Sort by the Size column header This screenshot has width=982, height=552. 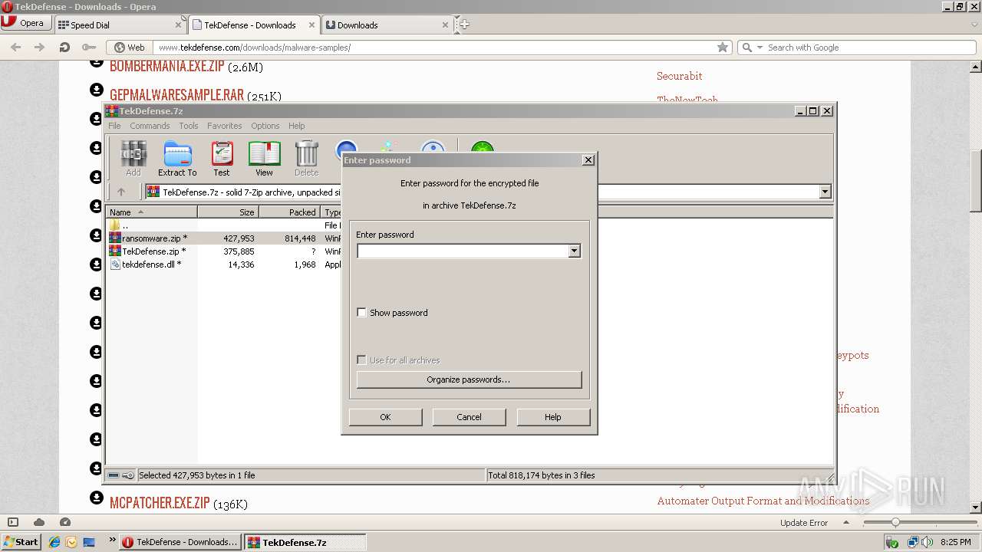228,212
